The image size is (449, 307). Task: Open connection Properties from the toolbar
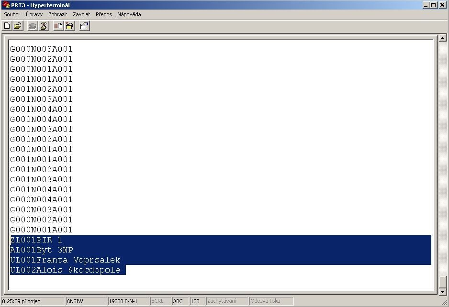point(84,26)
